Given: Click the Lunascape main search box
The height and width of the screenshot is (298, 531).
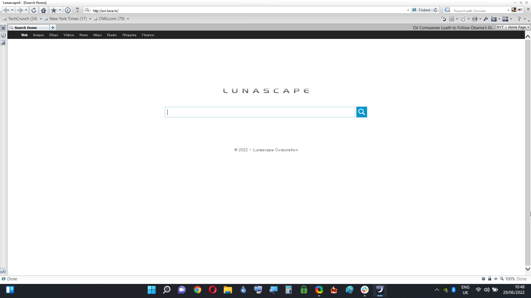Looking at the screenshot, I should pos(260,112).
